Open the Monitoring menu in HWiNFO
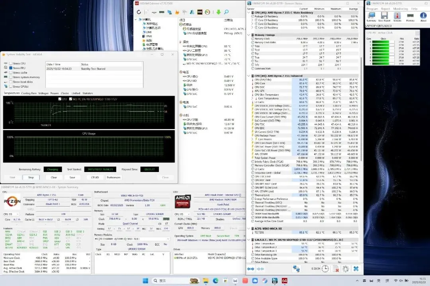Image resolution: width=430 pixels, height=286 pixels. pyautogui.click(x=400, y=8)
